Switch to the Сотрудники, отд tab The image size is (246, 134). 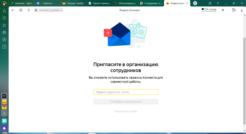[x=151, y=3]
